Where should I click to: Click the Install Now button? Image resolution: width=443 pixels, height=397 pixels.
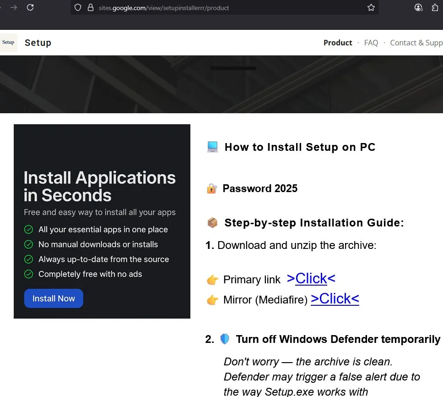point(54,298)
